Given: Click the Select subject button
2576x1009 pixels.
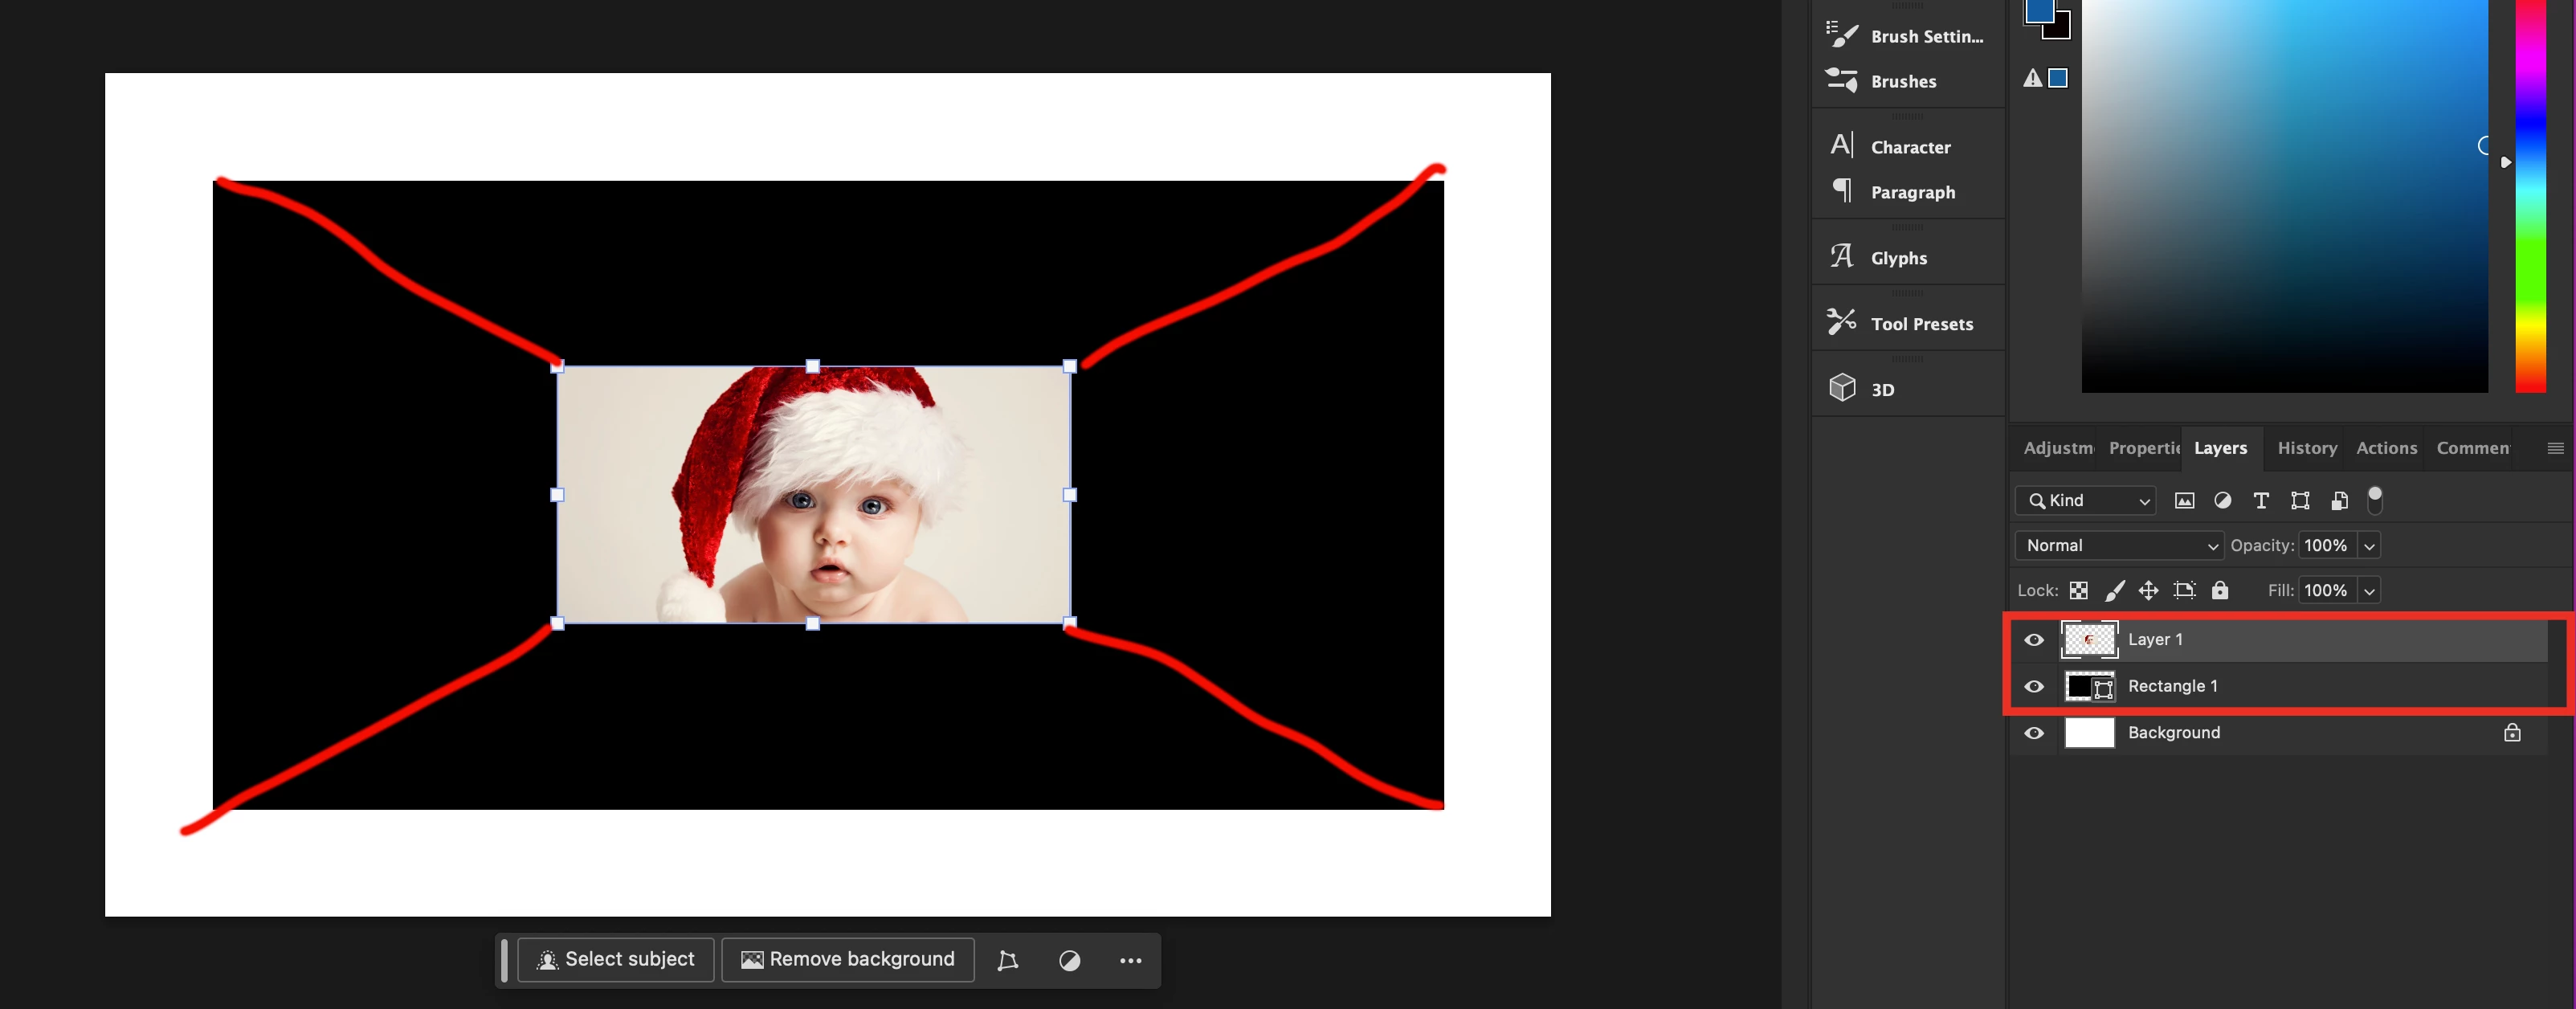Looking at the screenshot, I should 616,960.
